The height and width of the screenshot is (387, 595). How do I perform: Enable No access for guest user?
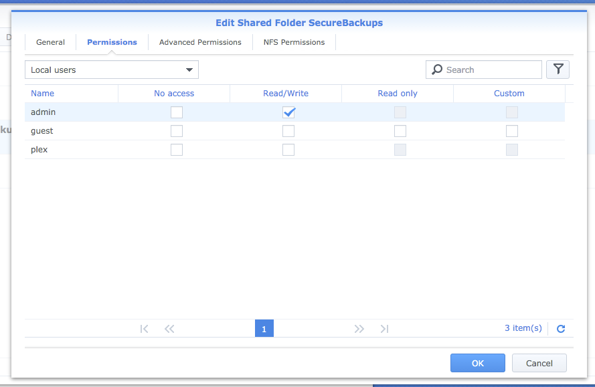click(177, 131)
